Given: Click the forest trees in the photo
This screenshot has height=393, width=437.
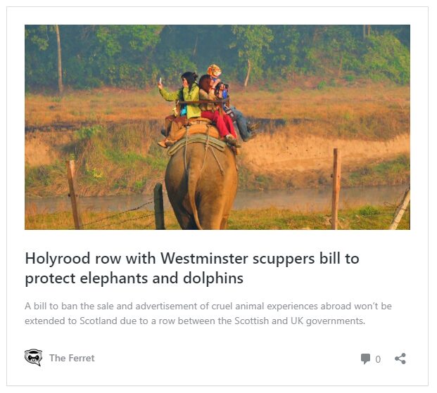Looking at the screenshot, I should (217, 54).
